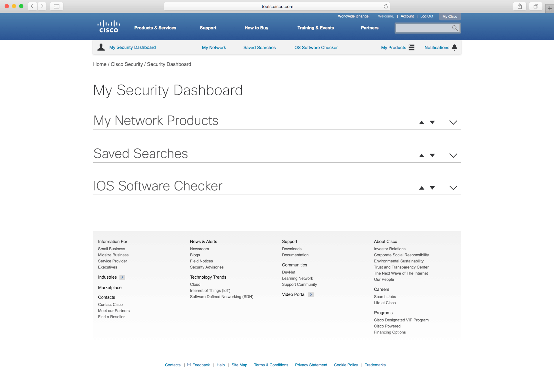Open Search Jobs footer link
Viewport: 554px width, 373px height.
tap(385, 297)
